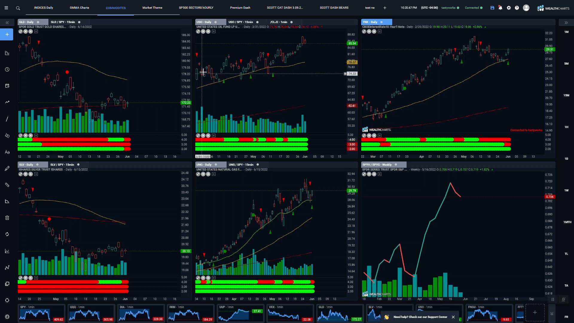Select the 1MTH timeframe button
The height and width of the screenshot is (323, 574).
coord(567,222)
